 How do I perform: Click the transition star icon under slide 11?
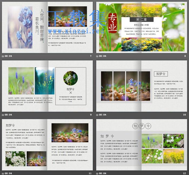[3, 174]
